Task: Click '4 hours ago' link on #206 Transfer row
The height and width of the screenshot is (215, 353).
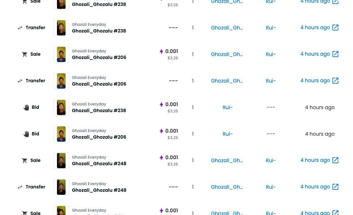Action: [315, 81]
